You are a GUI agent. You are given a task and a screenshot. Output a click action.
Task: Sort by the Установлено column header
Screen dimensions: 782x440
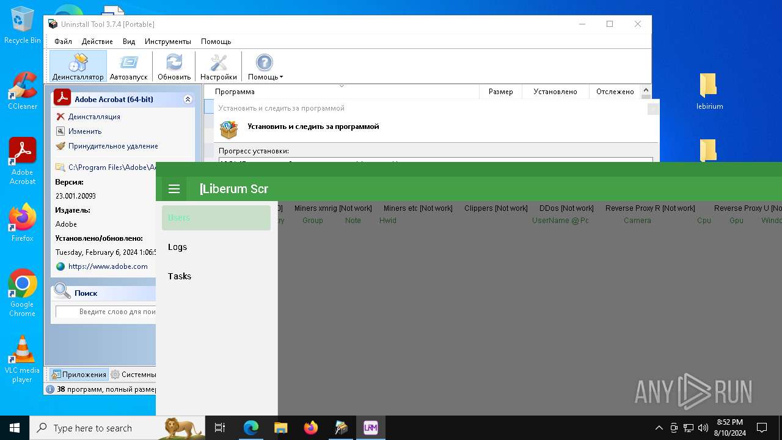point(555,92)
